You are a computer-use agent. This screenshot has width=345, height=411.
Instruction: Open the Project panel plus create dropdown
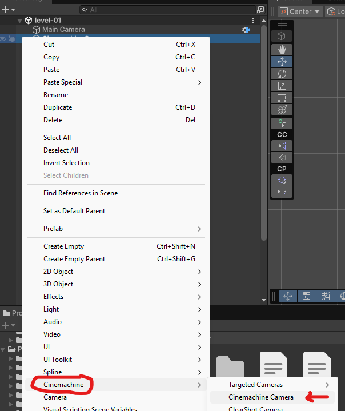coord(9,325)
